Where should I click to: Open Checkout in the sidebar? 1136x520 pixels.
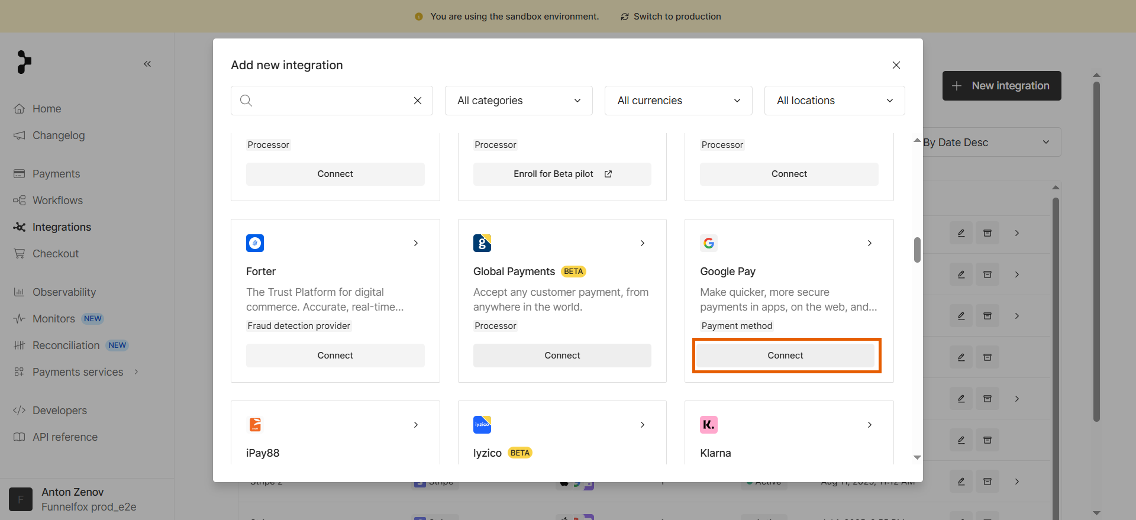[56, 254]
